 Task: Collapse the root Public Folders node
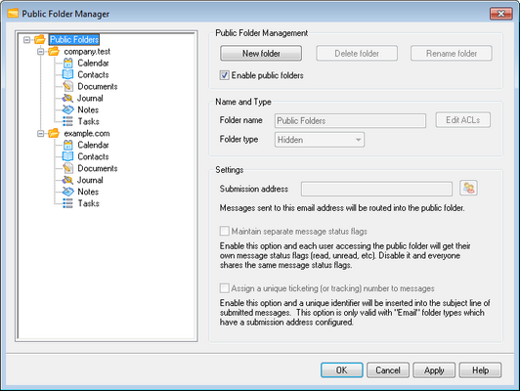(x=26, y=40)
